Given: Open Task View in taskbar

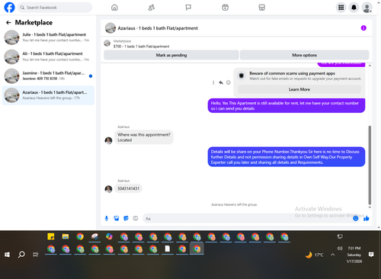Looking at the screenshot, I should coord(36,255).
